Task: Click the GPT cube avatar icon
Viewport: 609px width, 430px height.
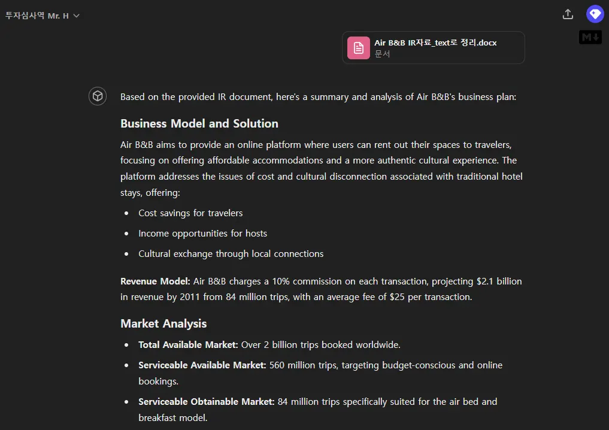Action: pyautogui.click(x=98, y=96)
